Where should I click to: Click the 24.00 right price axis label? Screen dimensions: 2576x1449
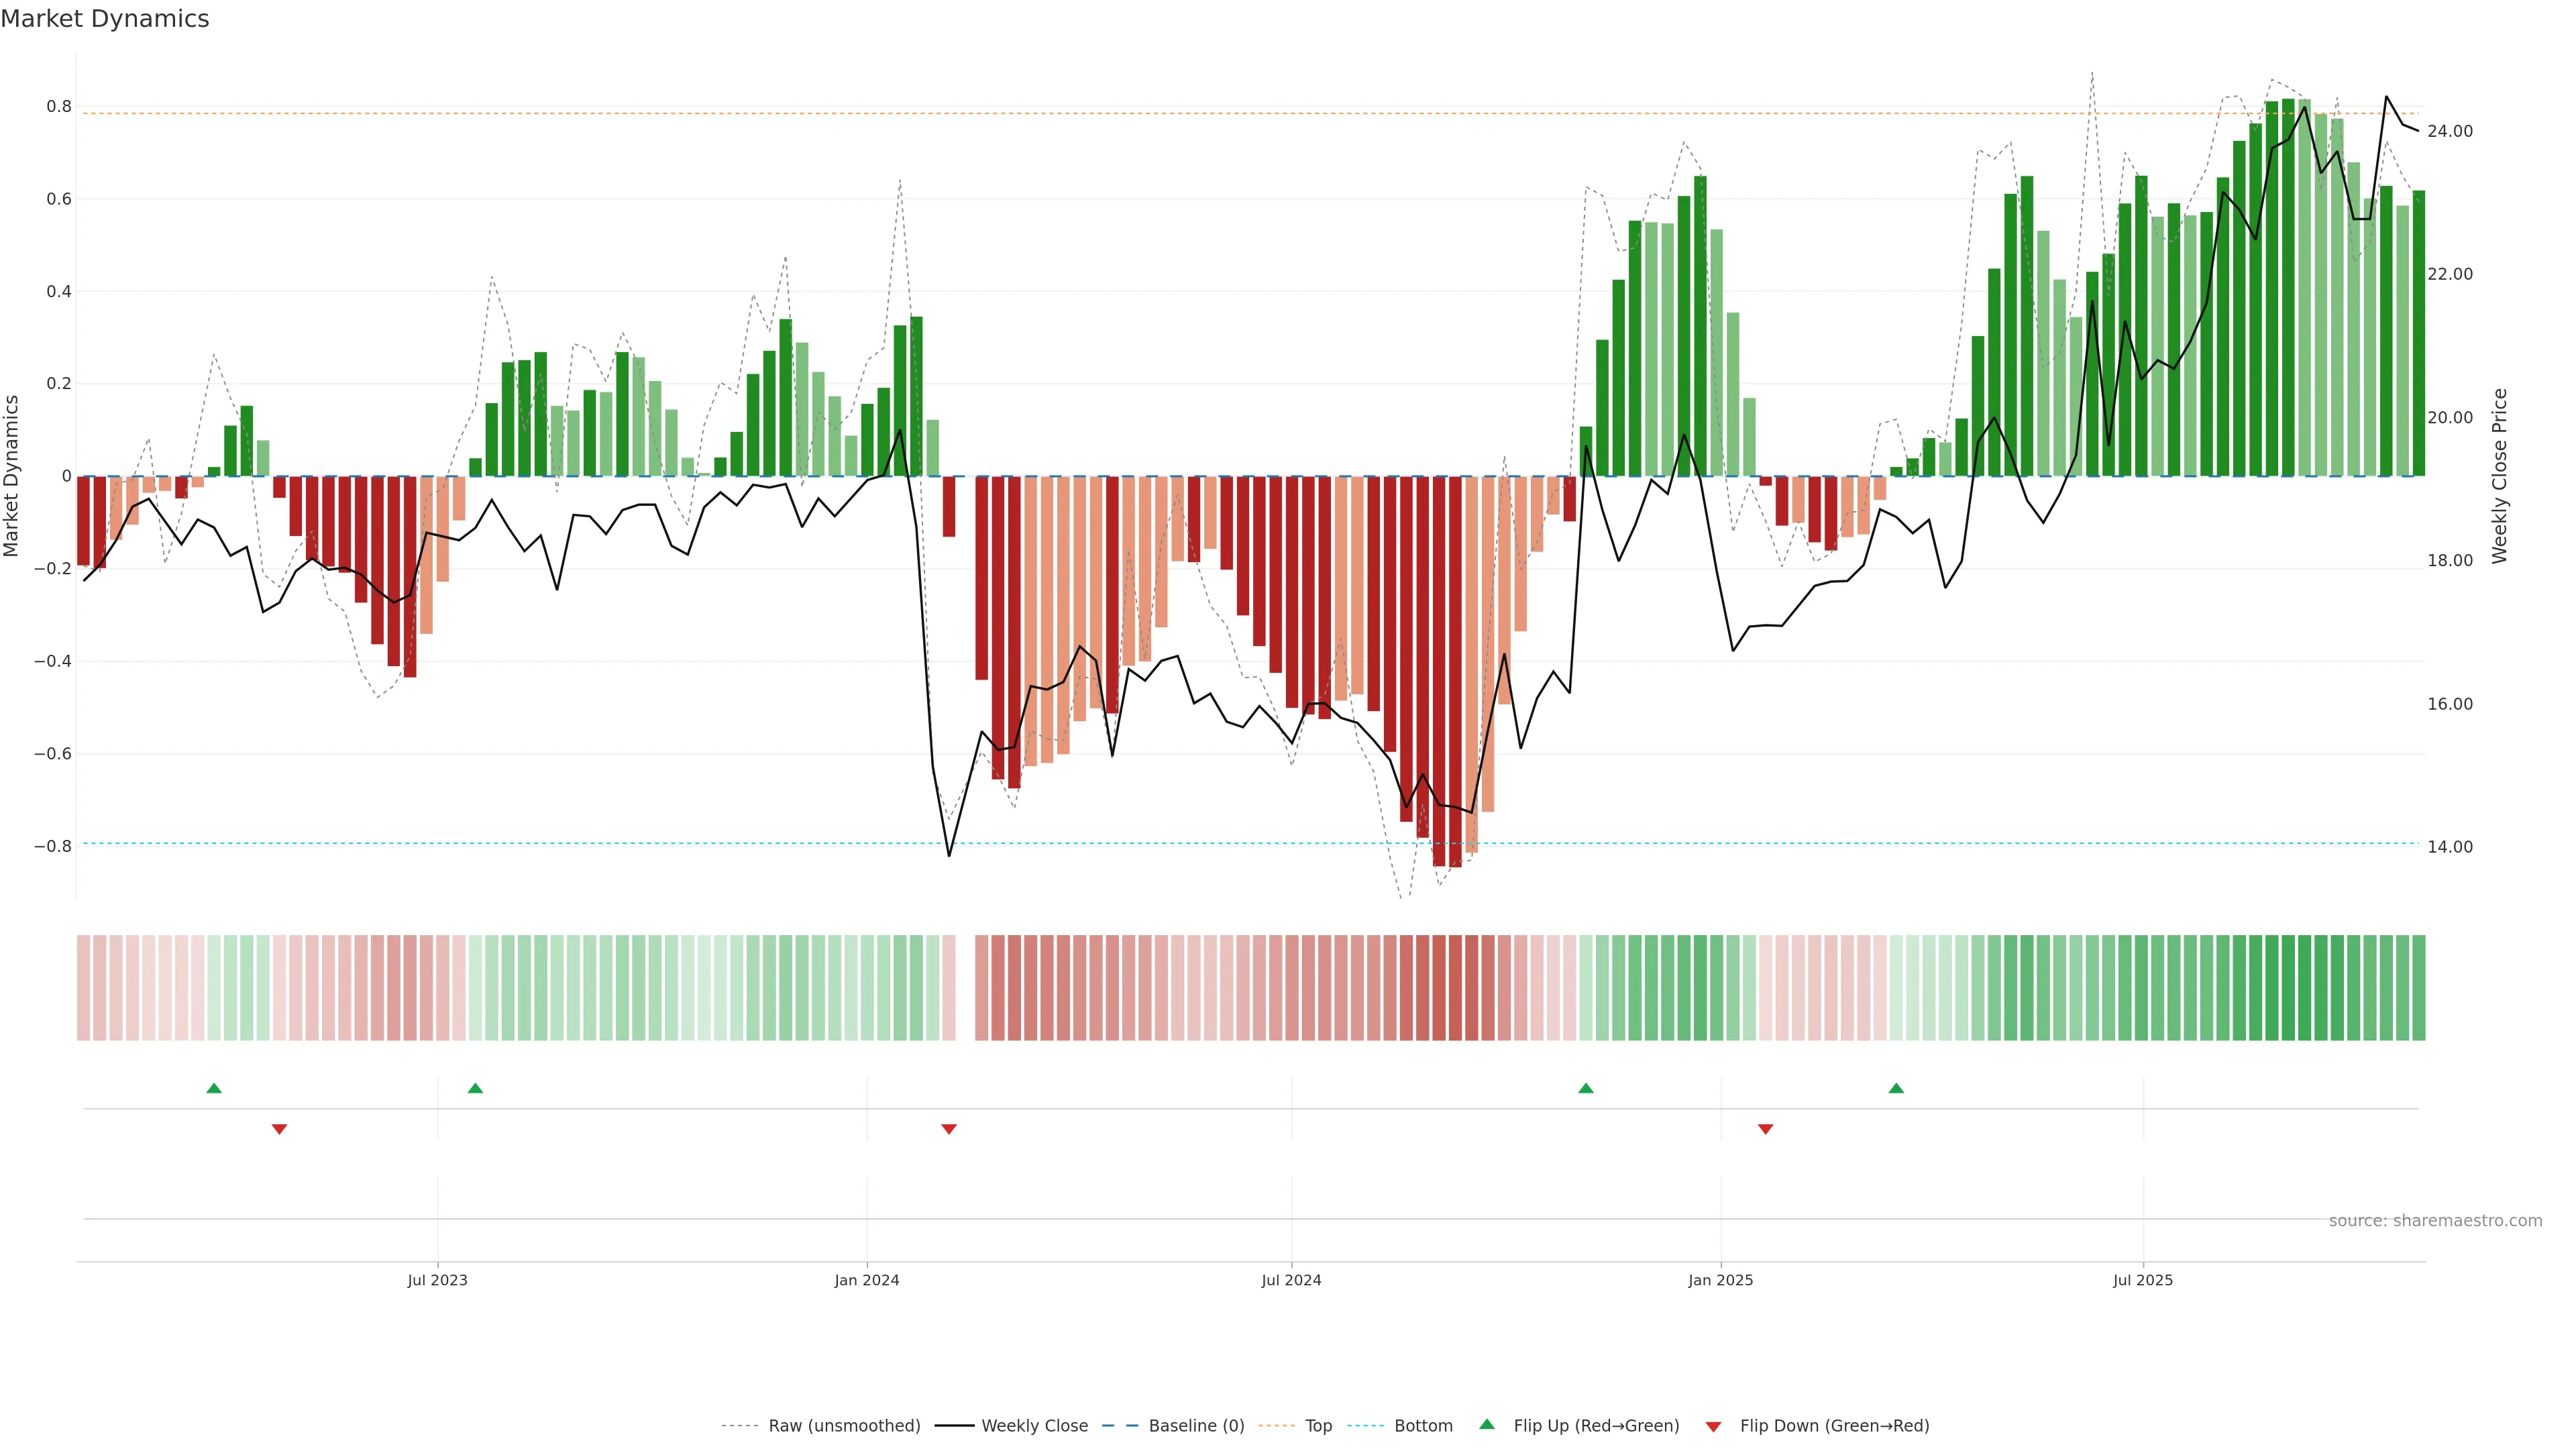(x=2450, y=131)
